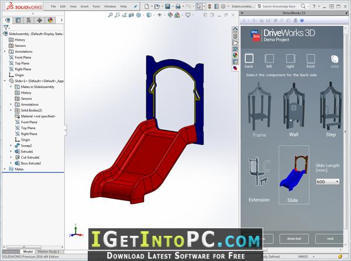
Task: Click the Home icon in task pane
Action: [x=235, y=29]
